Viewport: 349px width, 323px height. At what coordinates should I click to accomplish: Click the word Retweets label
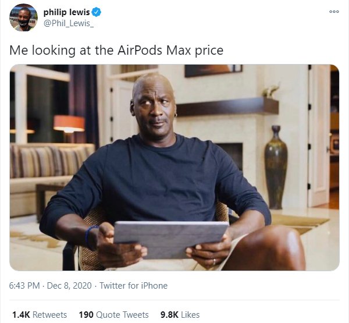pyautogui.click(x=49, y=315)
